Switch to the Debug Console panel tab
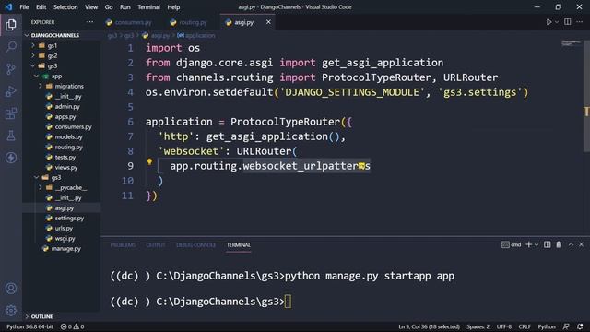Viewport: 590px width, 332px height. click(196, 245)
